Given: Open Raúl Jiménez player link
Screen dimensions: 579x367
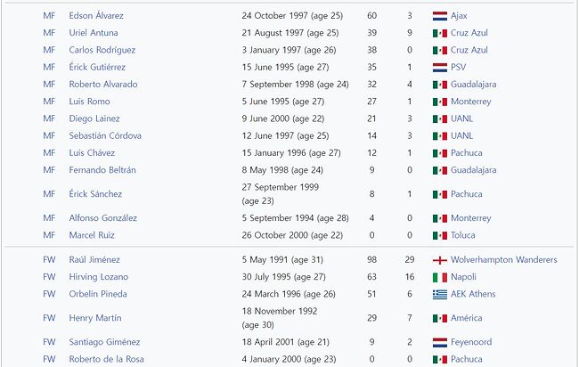Looking at the screenshot, I should (94, 259).
